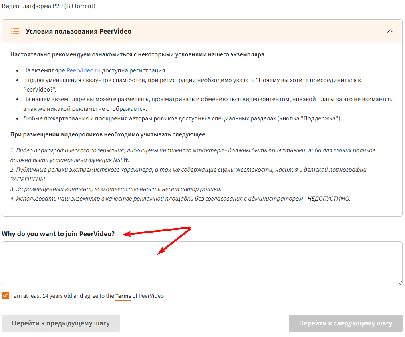Click the Настоятельно рекомендуем ознакомиться heading
Screen dimensions: 405x337
137,54
